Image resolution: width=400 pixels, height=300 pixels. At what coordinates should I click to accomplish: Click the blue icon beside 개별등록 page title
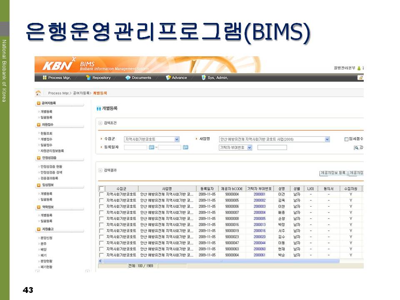click(x=99, y=109)
